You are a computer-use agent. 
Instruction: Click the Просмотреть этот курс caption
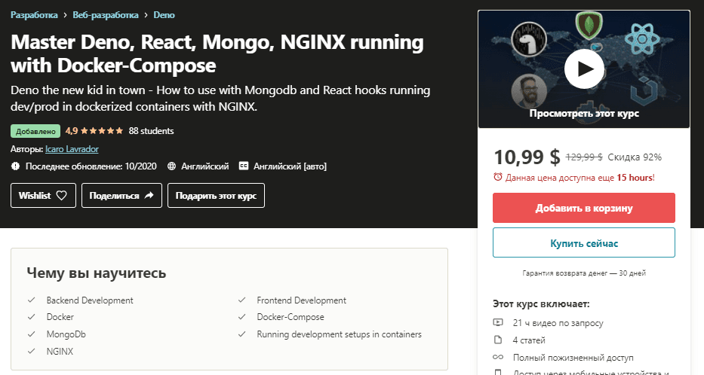point(584,114)
